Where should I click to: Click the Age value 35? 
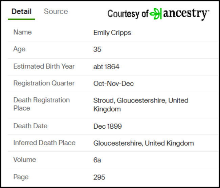[x=97, y=50]
